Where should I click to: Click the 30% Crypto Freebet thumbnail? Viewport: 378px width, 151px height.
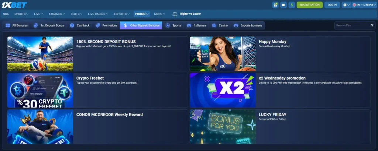tap(40, 90)
